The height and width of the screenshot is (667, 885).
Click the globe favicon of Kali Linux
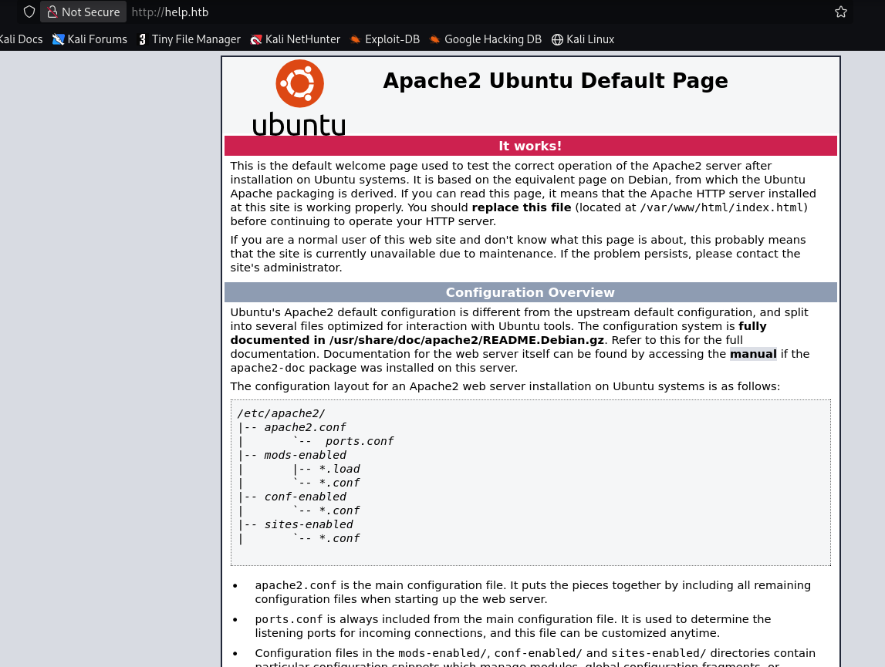557,39
